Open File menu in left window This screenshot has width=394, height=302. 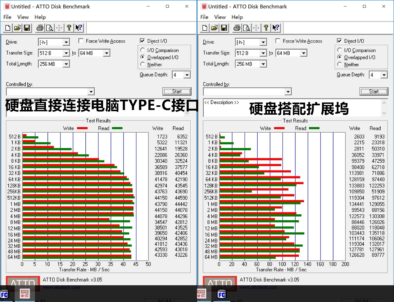tap(7, 17)
